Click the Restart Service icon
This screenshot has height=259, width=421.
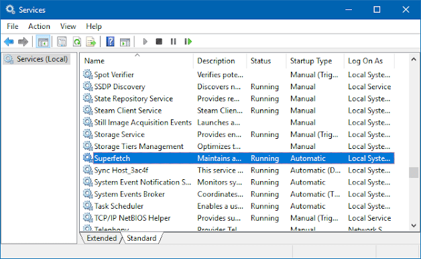pos(188,42)
